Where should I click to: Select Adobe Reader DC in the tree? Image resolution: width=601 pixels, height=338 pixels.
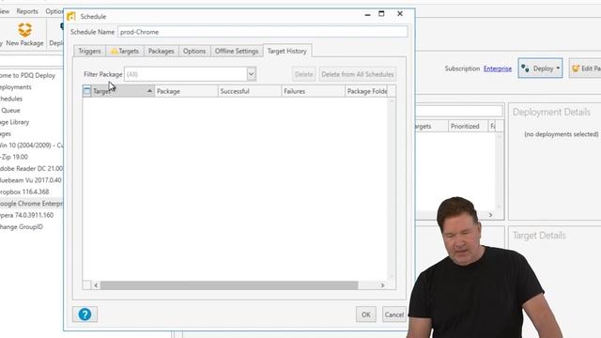pos(31,168)
